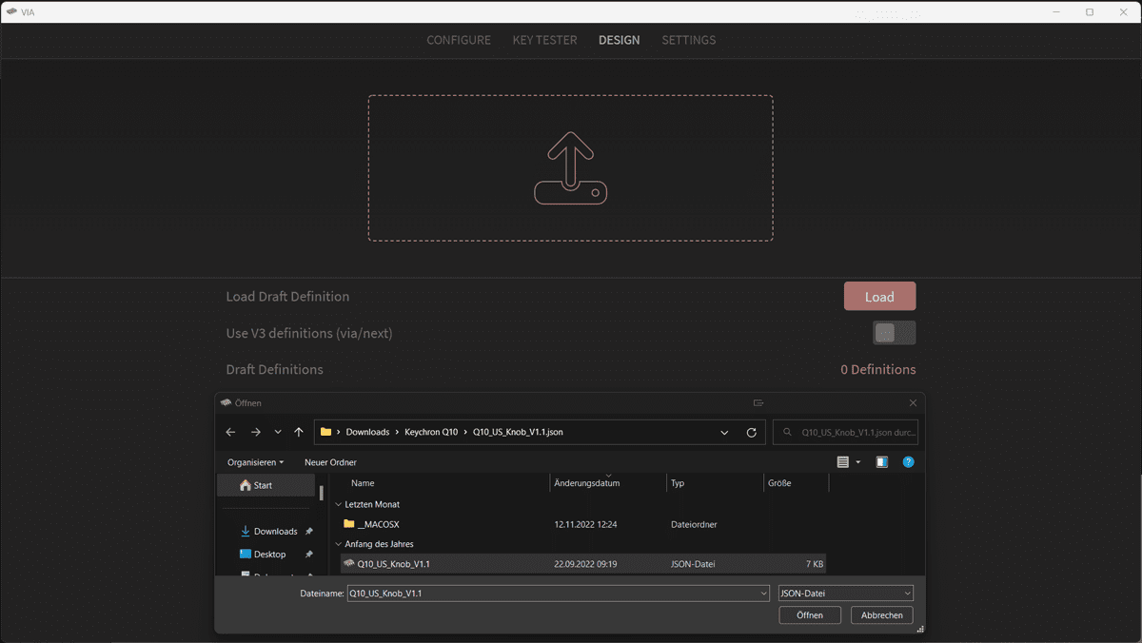Change the view layout icon

(x=842, y=462)
